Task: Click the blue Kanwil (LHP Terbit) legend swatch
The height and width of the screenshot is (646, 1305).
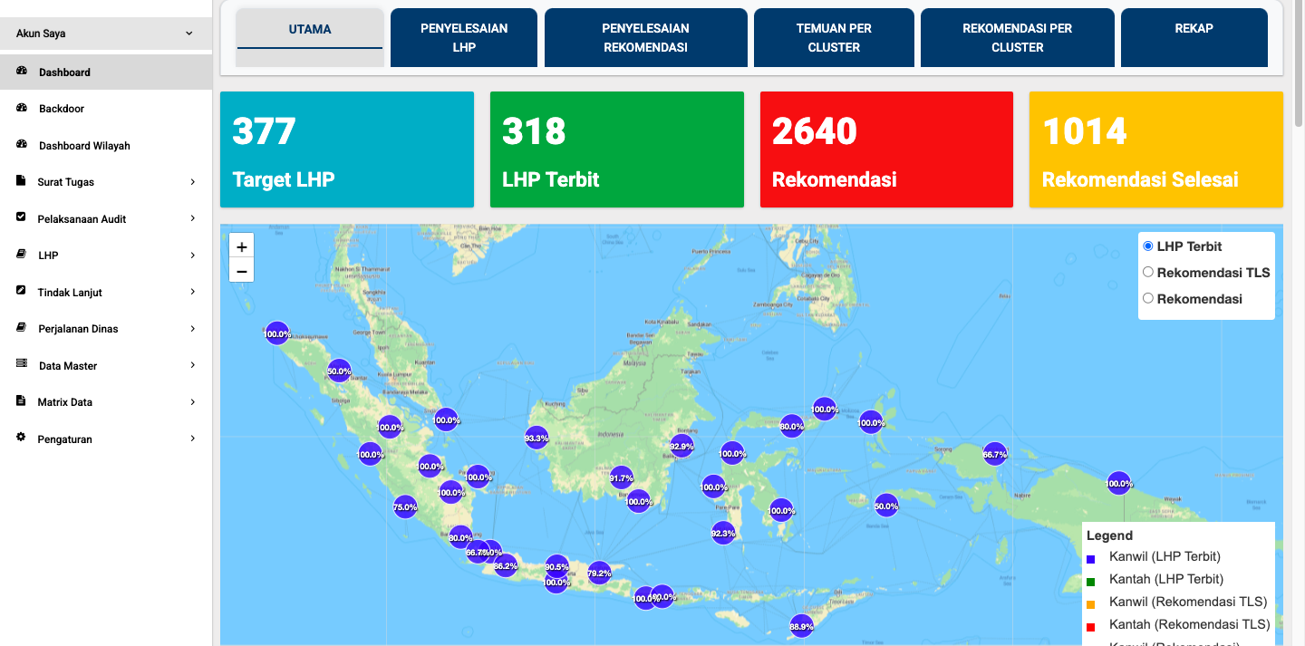Action: pyautogui.click(x=1091, y=559)
